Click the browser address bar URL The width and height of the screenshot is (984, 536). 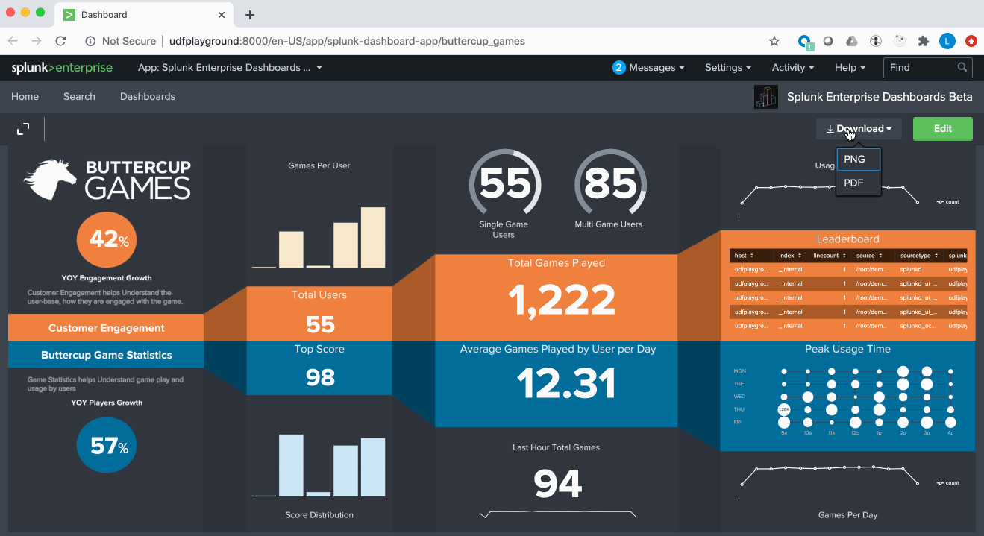[347, 41]
